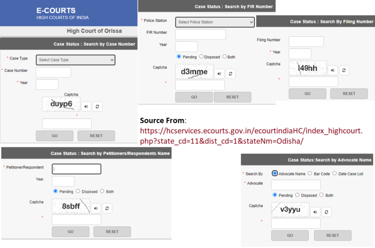375x248 pixels.
Task: Select Disposed in FIR Number search
Action: [x=202, y=57]
